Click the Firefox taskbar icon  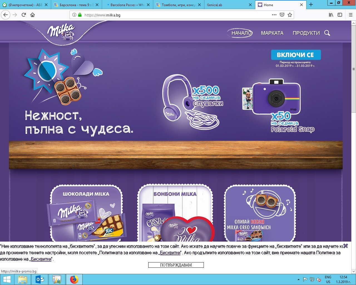[74, 279]
